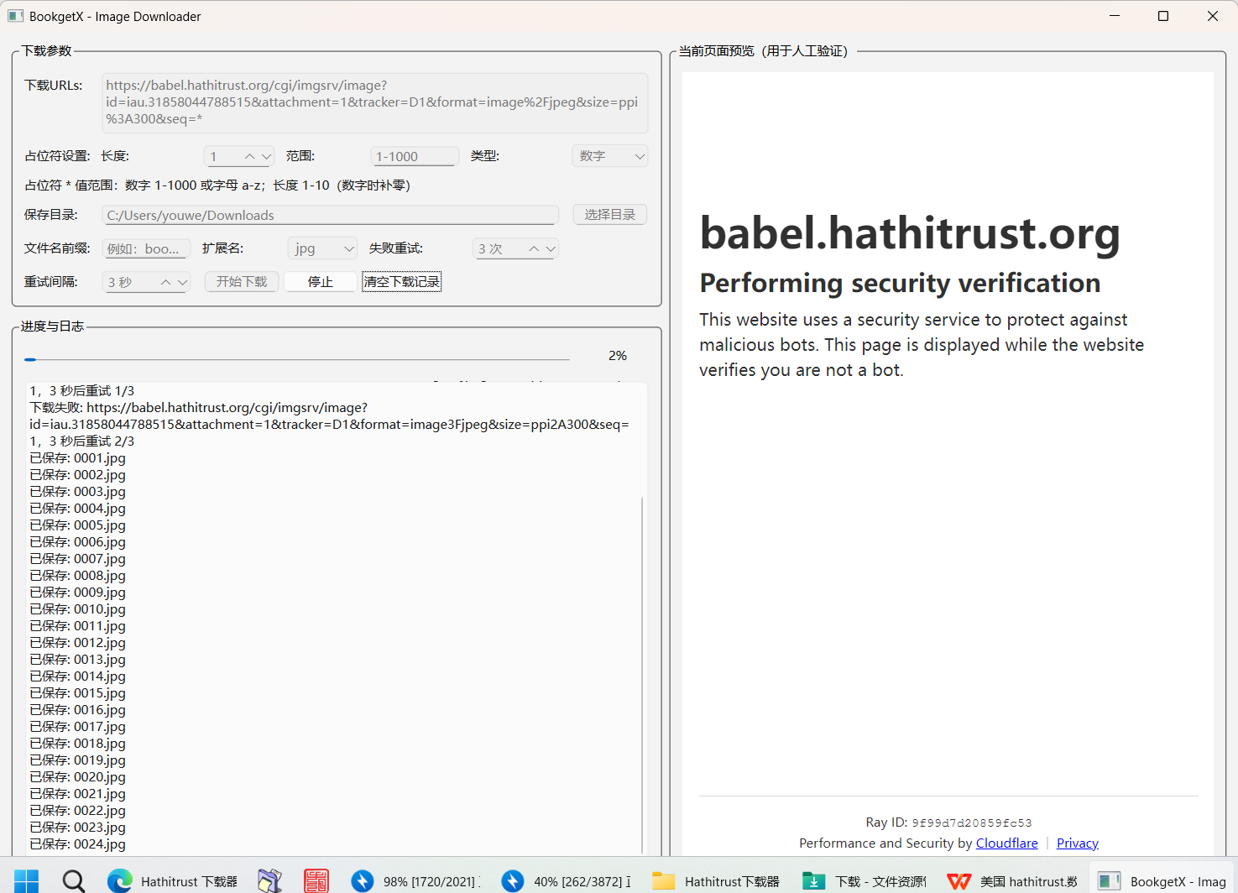Open the 类型 数字 dropdown
The width and height of the screenshot is (1238, 893).
(610, 156)
